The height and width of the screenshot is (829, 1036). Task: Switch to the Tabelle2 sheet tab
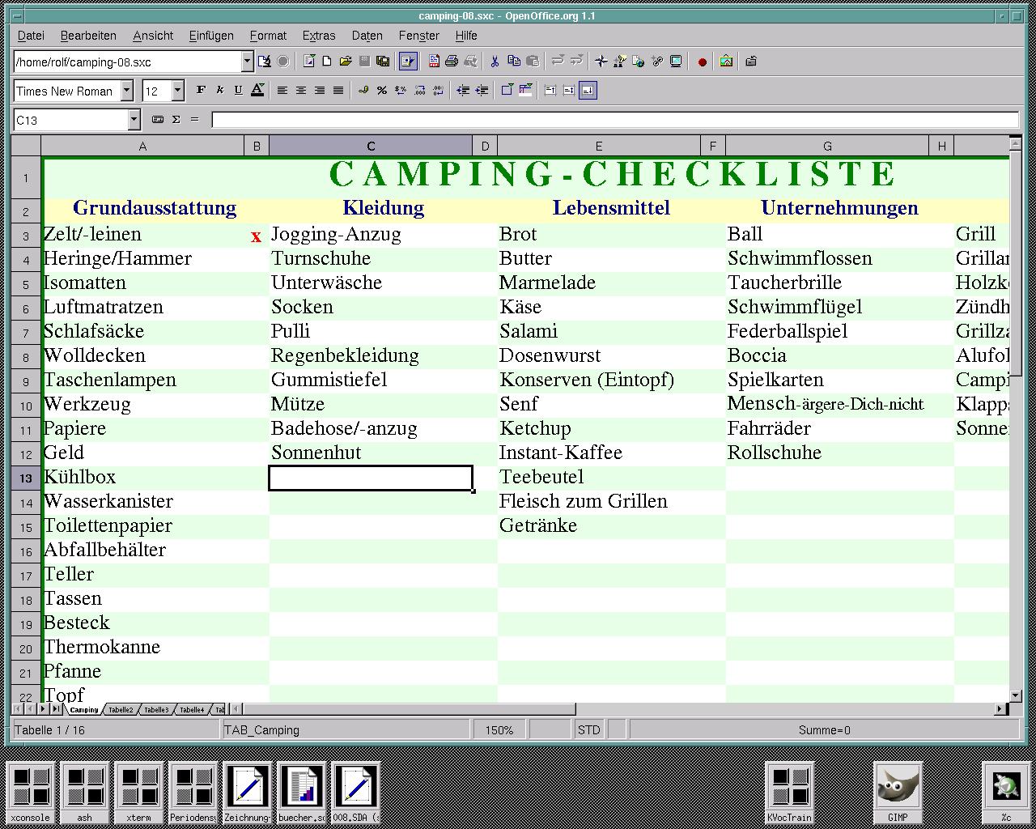(121, 710)
